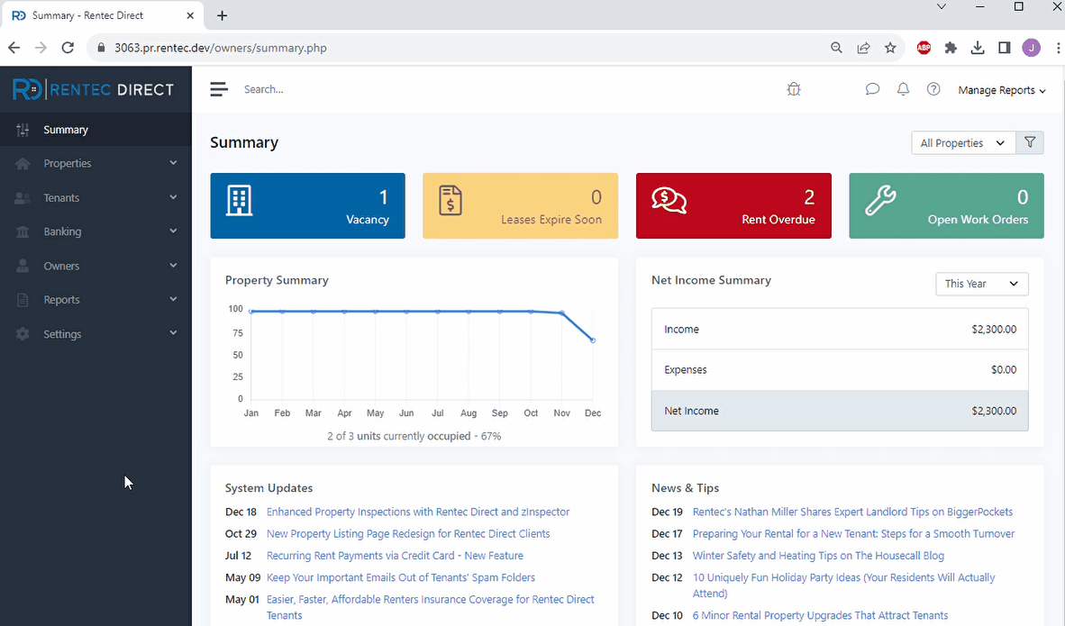Open Preparing Your Rental for New Tenant link

[853, 533]
